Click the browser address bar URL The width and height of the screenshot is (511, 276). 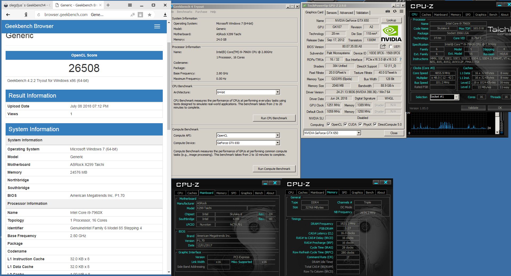[x=66, y=15]
